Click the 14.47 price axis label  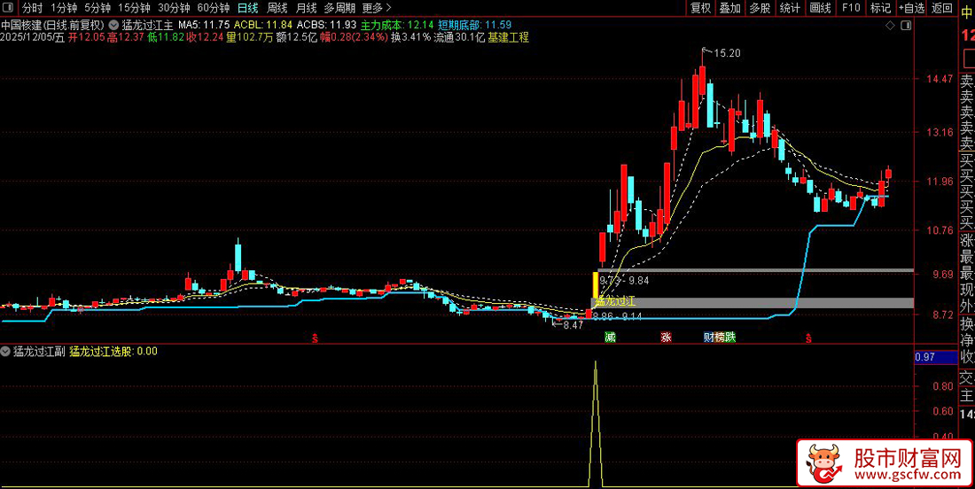click(x=938, y=79)
